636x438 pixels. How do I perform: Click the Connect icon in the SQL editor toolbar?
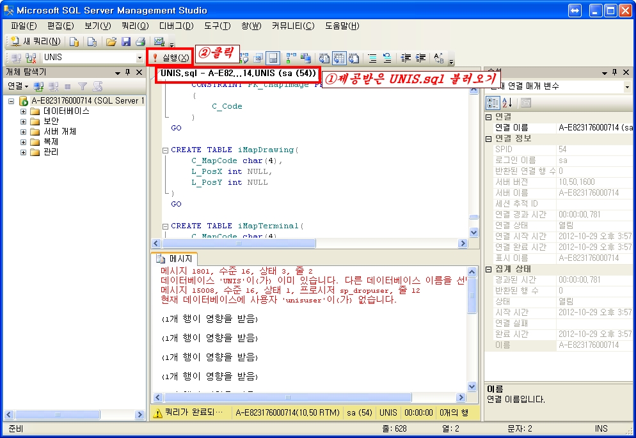[x=16, y=58]
